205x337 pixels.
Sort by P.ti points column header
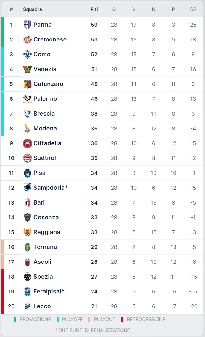(x=94, y=9)
